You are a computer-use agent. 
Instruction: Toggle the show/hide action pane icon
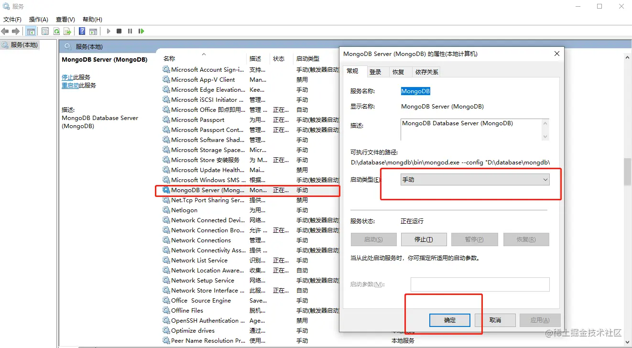(x=93, y=31)
